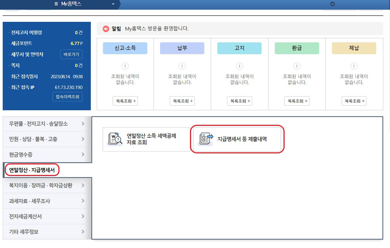The width and height of the screenshot is (390, 248).
Task: Click 목록조회 + under 환급
Action: tap(297, 101)
